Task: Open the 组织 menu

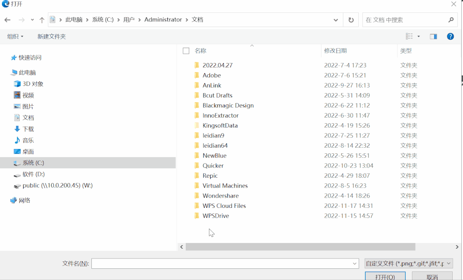Action: pos(15,37)
